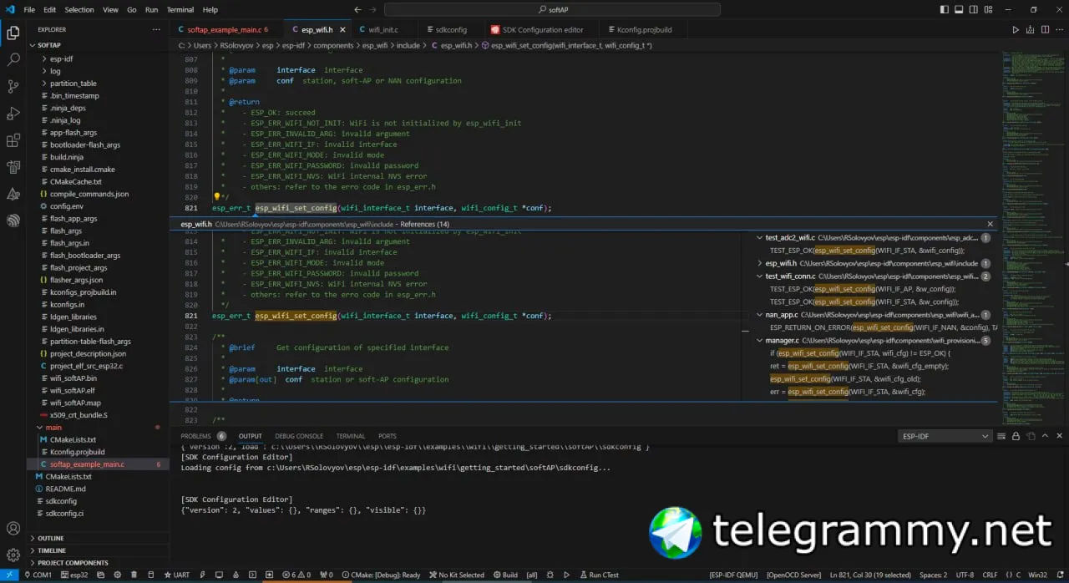This screenshot has width=1069, height=583.
Task: Open the Extensions view
Action: coord(13,140)
